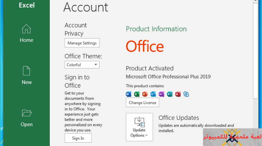This screenshot has width=262, height=146.
Task: Click the 'This product contains' text
Action: point(145,86)
